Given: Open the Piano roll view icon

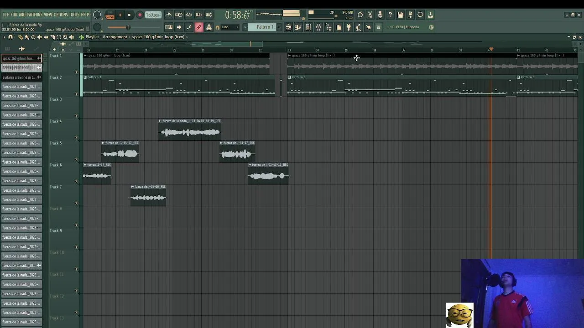Looking at the screenshot, I should [x=298, y=27].
